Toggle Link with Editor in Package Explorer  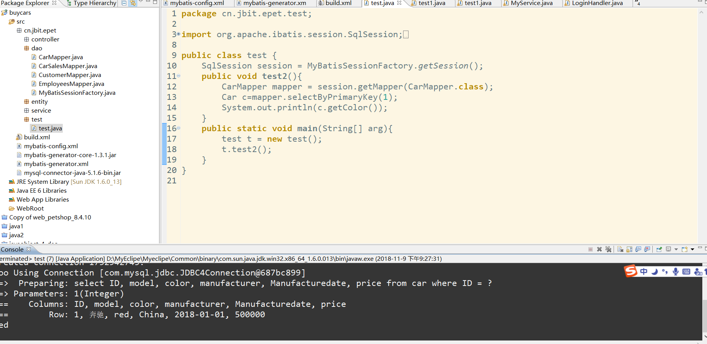pyautogui.click(x=133, y=3)
